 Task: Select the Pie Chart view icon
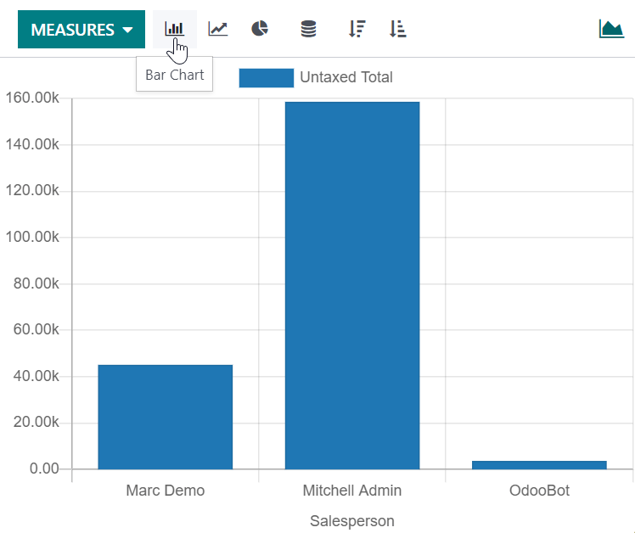point(260,29)
